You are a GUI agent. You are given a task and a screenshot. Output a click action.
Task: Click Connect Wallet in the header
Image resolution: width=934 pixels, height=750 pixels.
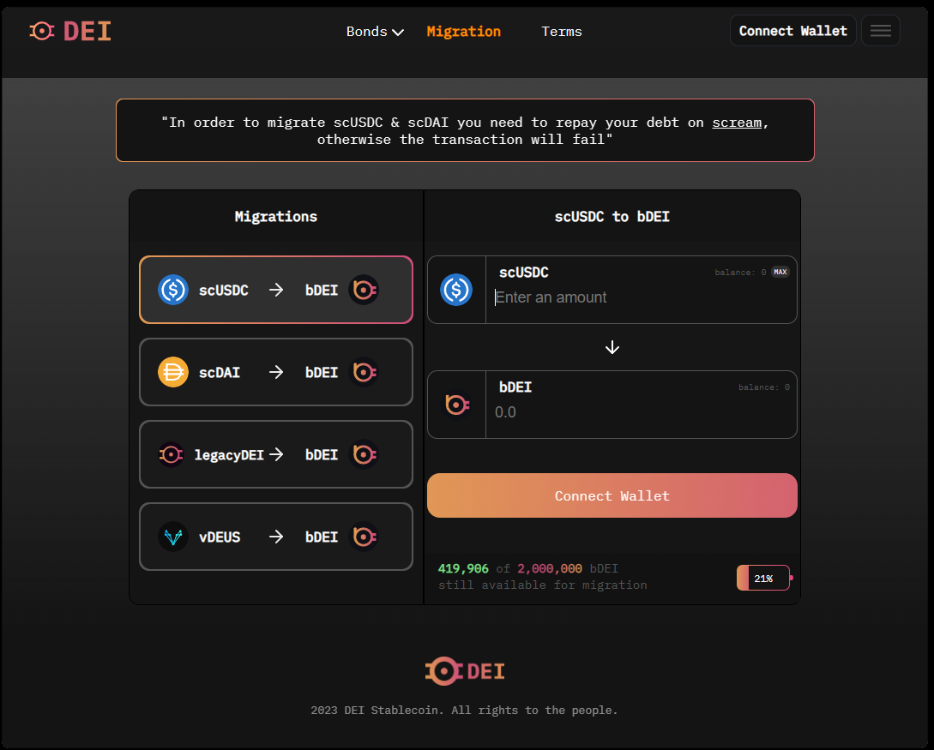tap(792, 30)
